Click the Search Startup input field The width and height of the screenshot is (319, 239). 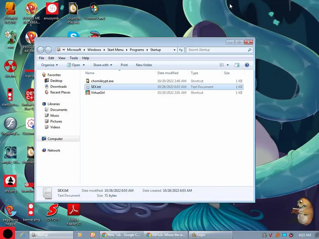coord(220,50)
